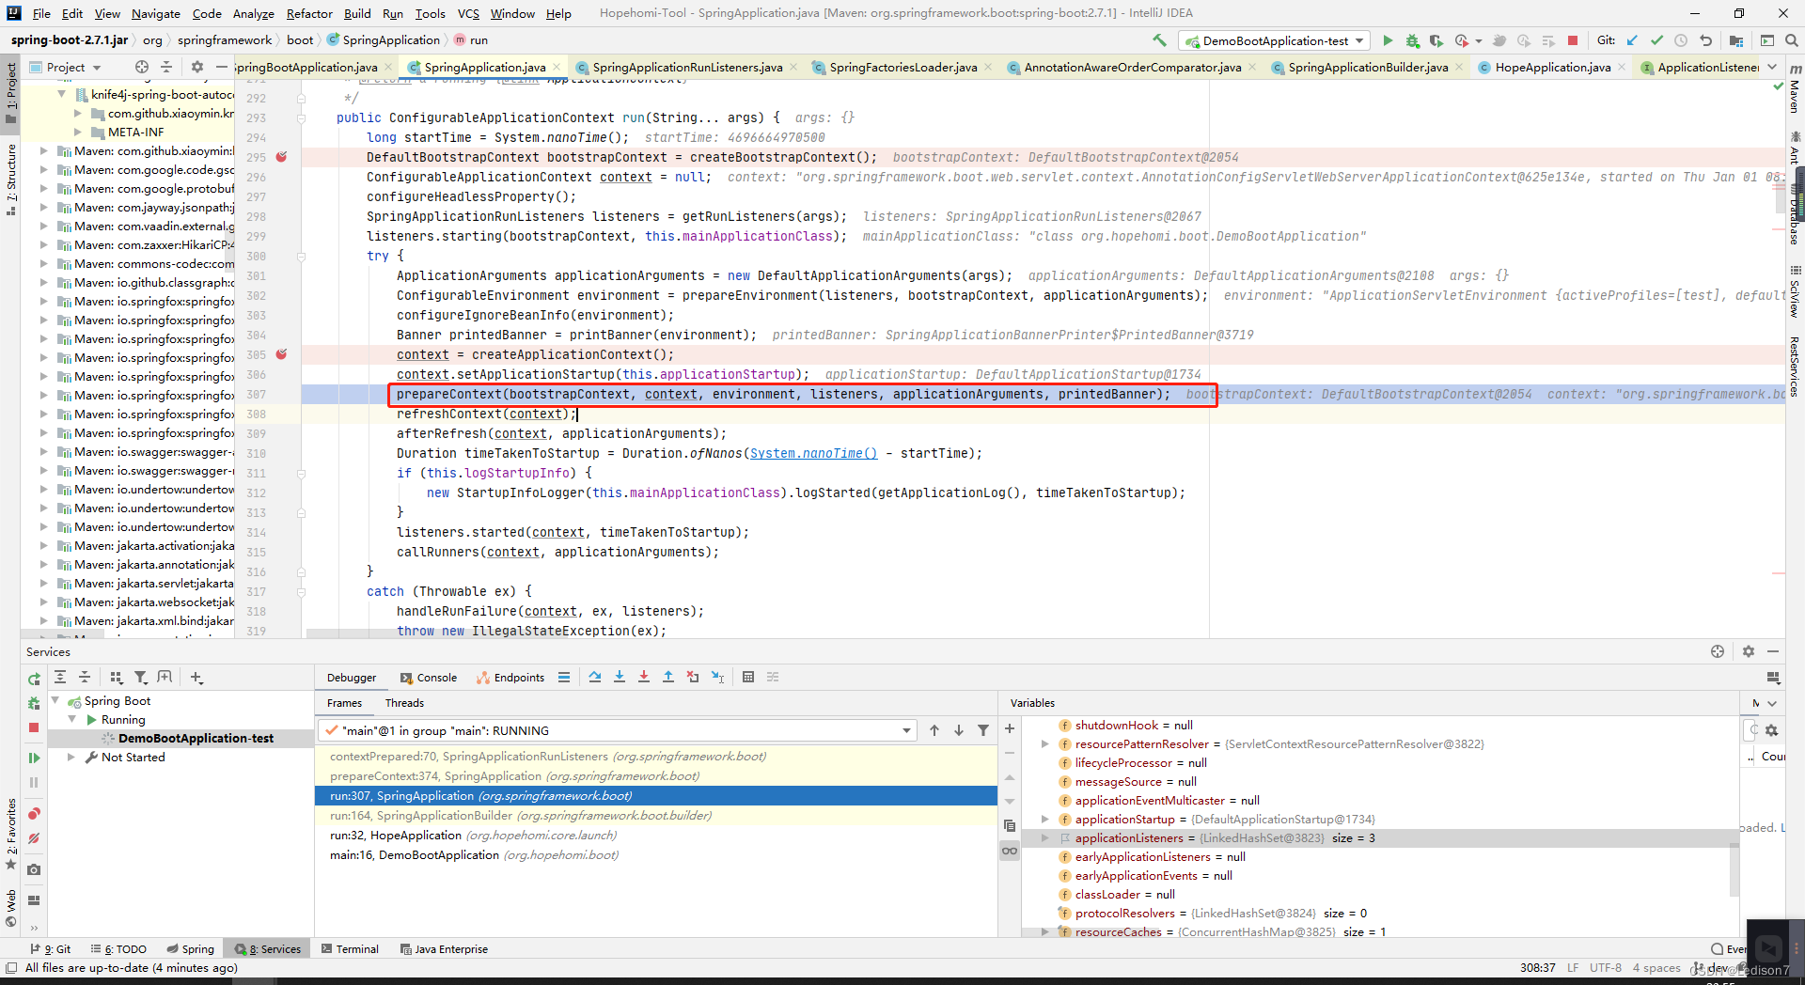Viewport: 1805px width, 985px height.
Task: Open Evaluate Expression calculator icon
Action: click(748, 677)
